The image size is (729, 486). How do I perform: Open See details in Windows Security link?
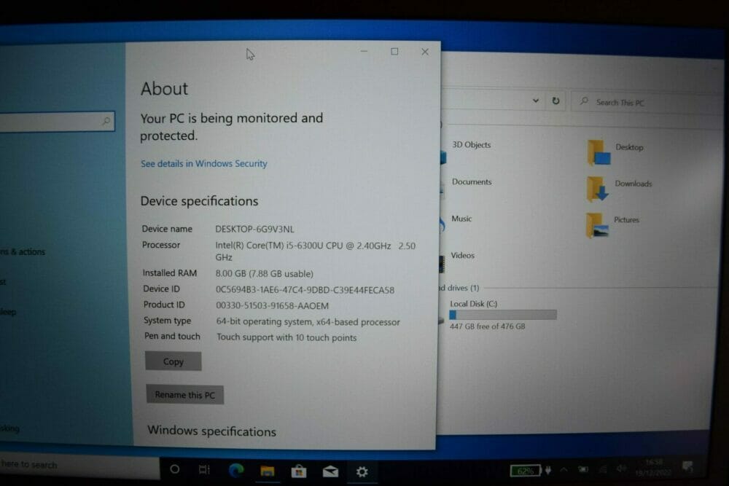pyautogui.click(x=203, y=163)
